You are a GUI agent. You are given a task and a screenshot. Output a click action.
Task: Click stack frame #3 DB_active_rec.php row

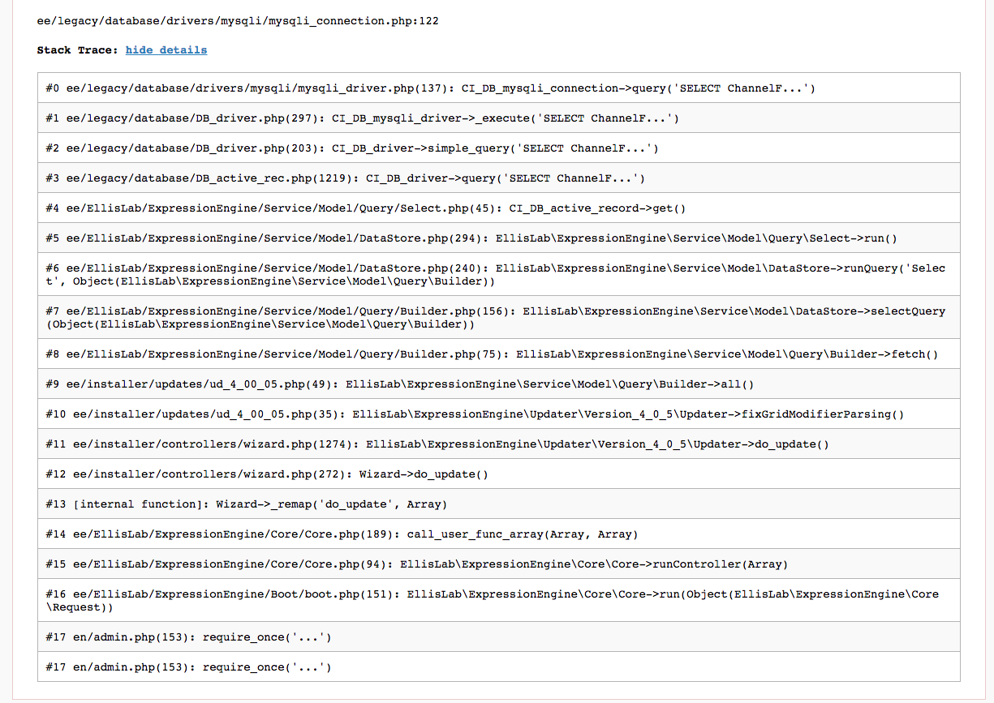tap(346, 178)
